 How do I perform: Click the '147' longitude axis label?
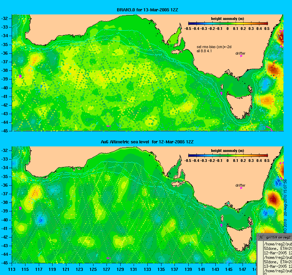click(x=242, y=269)
